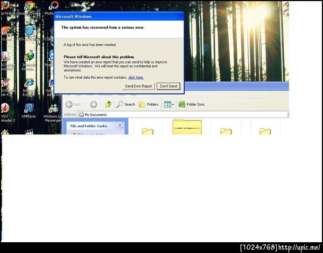Click the Don't Send button

(x=168, y=86)
